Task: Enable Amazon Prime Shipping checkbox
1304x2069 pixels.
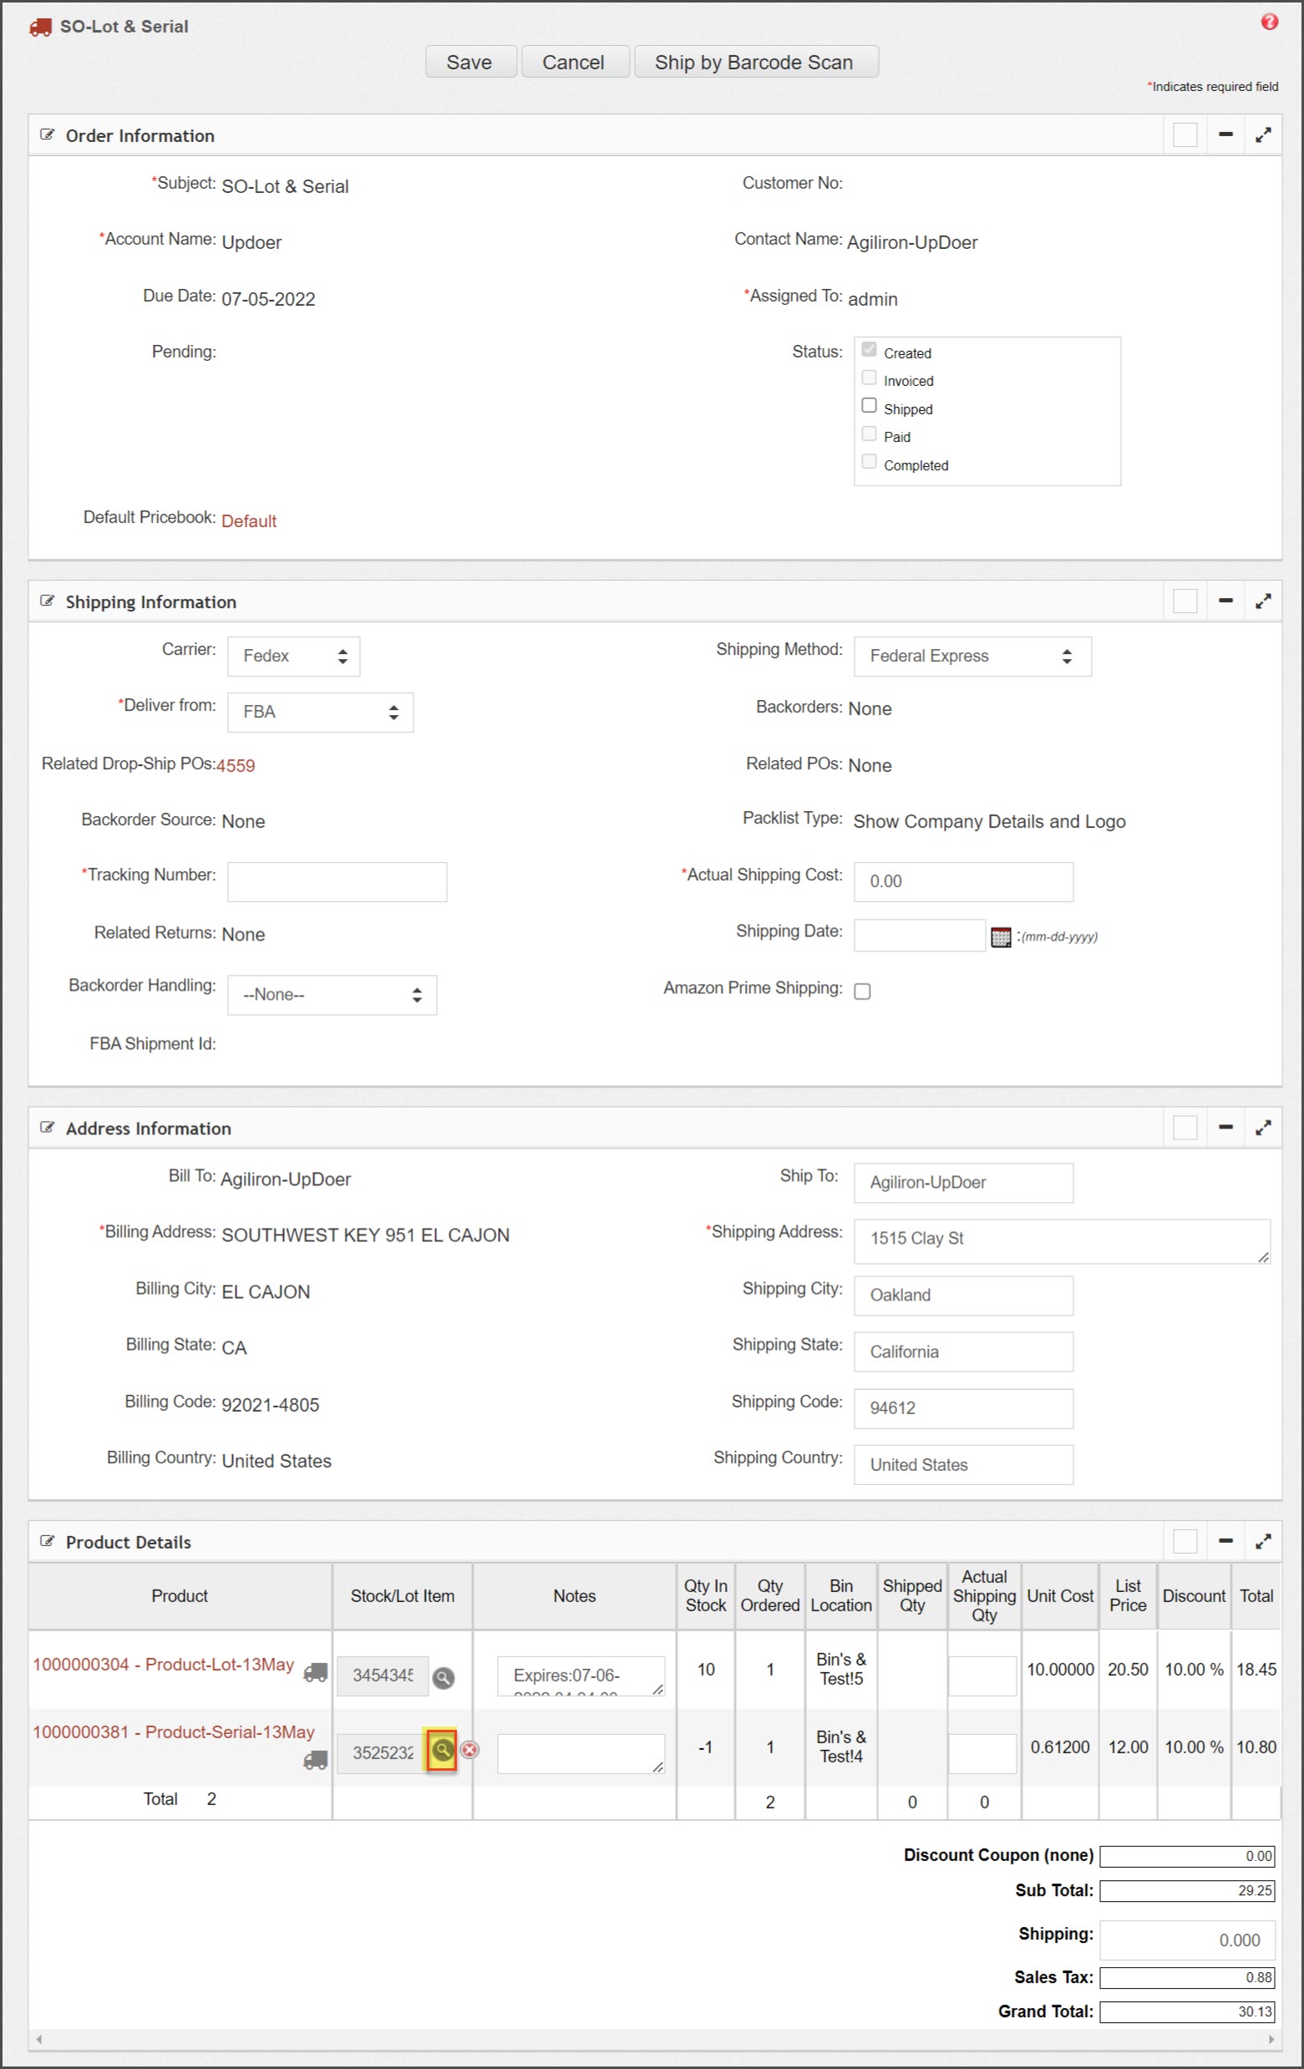Action: point(862,991)
